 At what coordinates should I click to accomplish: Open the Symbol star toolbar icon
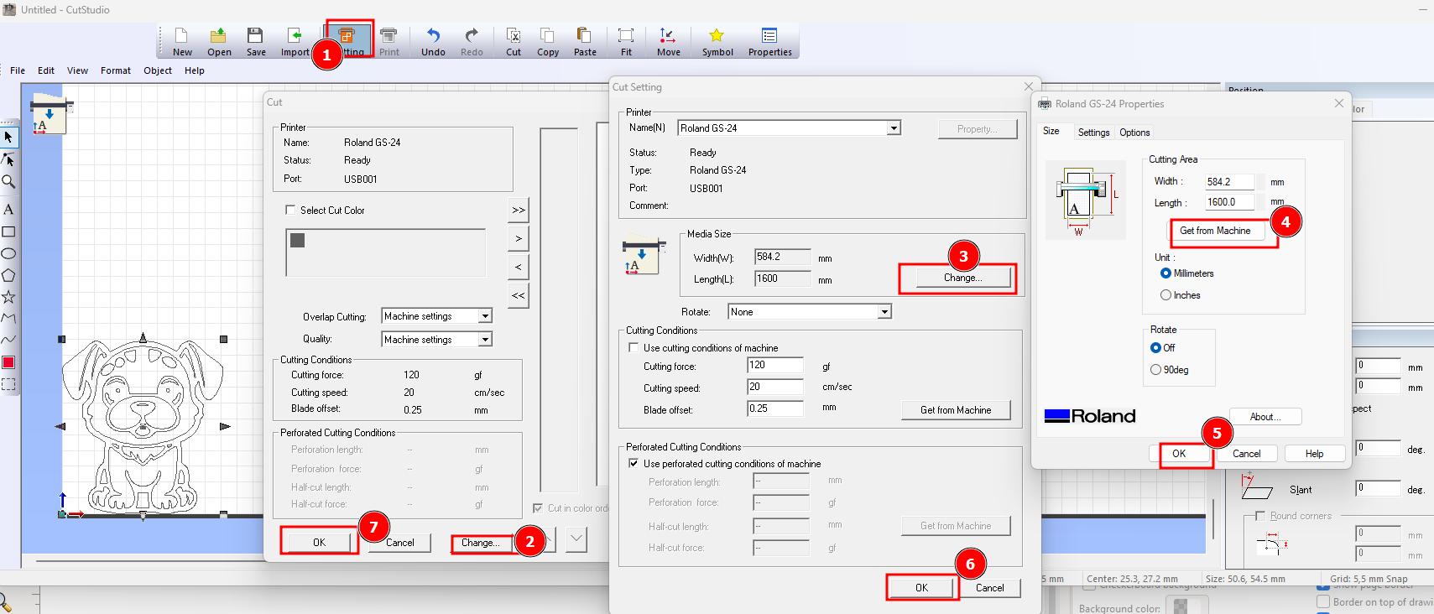click(x=717, y=41)
